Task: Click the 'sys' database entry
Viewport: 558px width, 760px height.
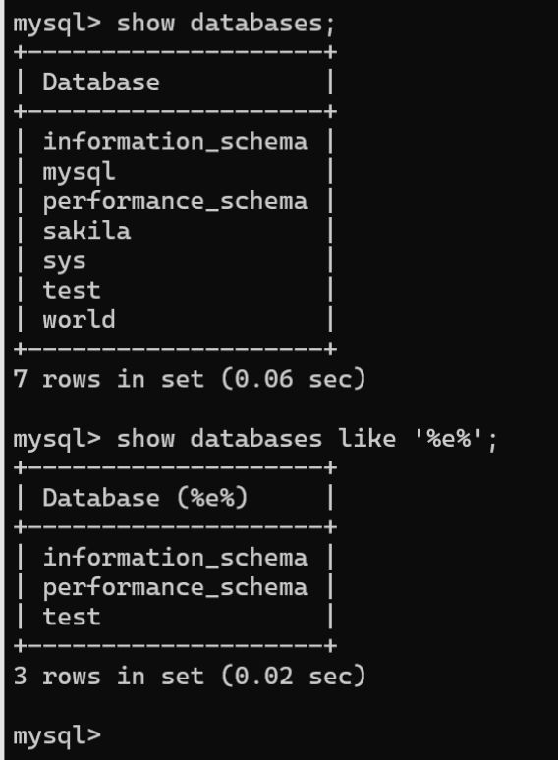Action: (x=64, y=262)
